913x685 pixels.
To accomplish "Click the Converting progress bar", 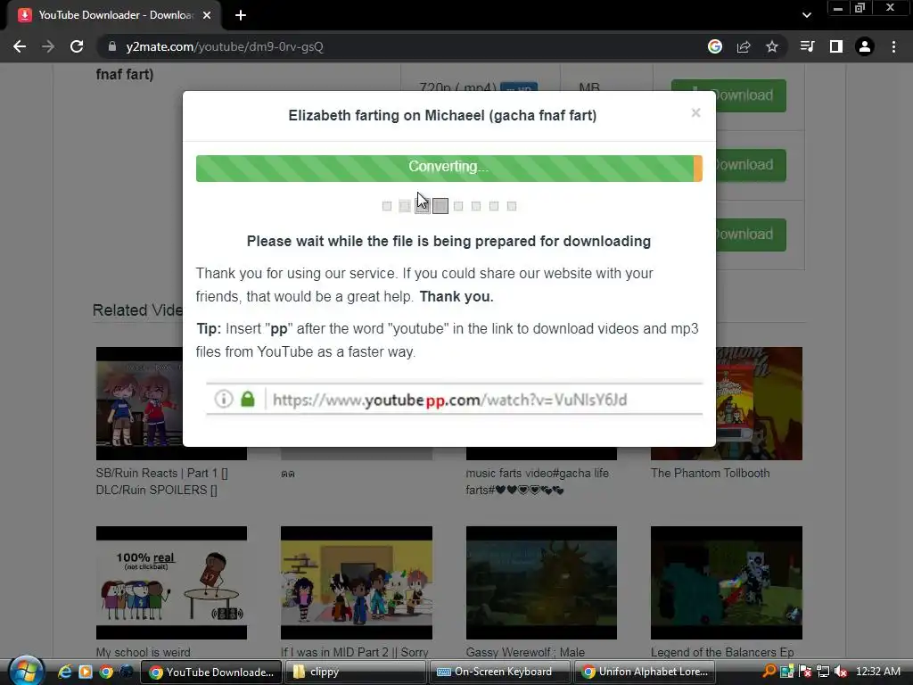I will (x=449, y=168).
